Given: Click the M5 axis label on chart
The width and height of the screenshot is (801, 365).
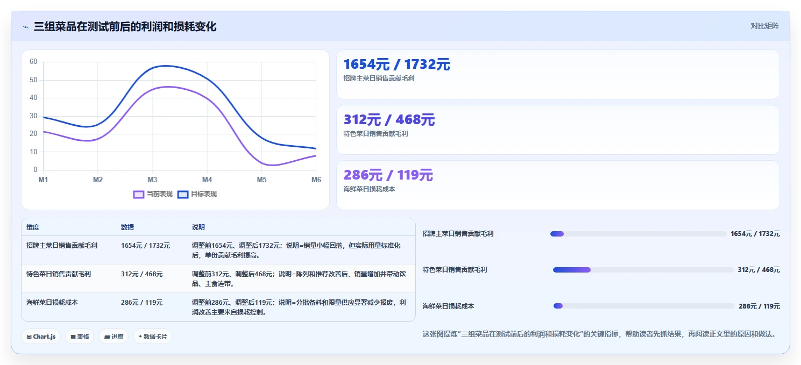Looking at the screenshot, I should coord(261,180).
